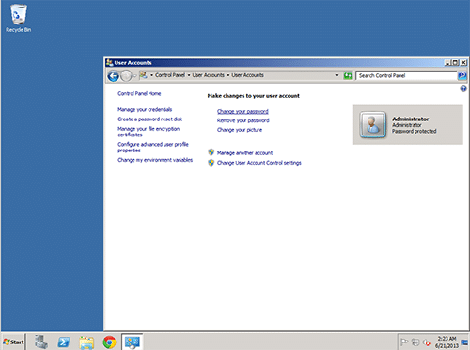Open the Start menu
470x350 pixels.
point(13,342)
